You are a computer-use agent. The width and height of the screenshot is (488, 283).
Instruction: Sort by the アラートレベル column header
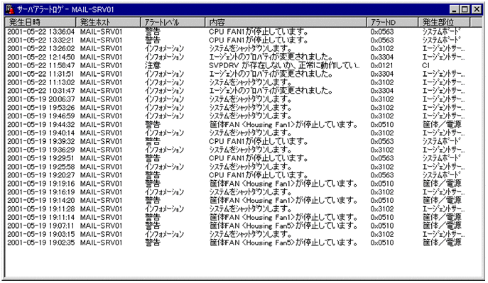173,22
